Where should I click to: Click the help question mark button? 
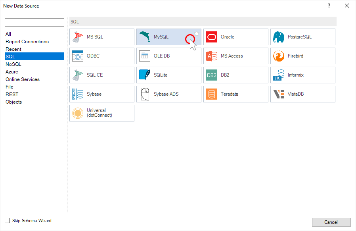pyautogui.click(x=329, y=6)
